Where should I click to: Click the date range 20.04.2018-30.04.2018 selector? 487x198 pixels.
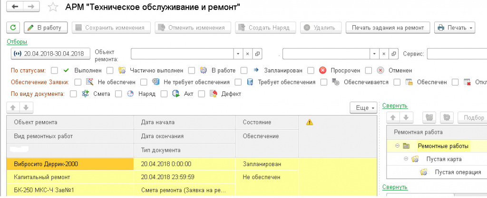[49, 54]
